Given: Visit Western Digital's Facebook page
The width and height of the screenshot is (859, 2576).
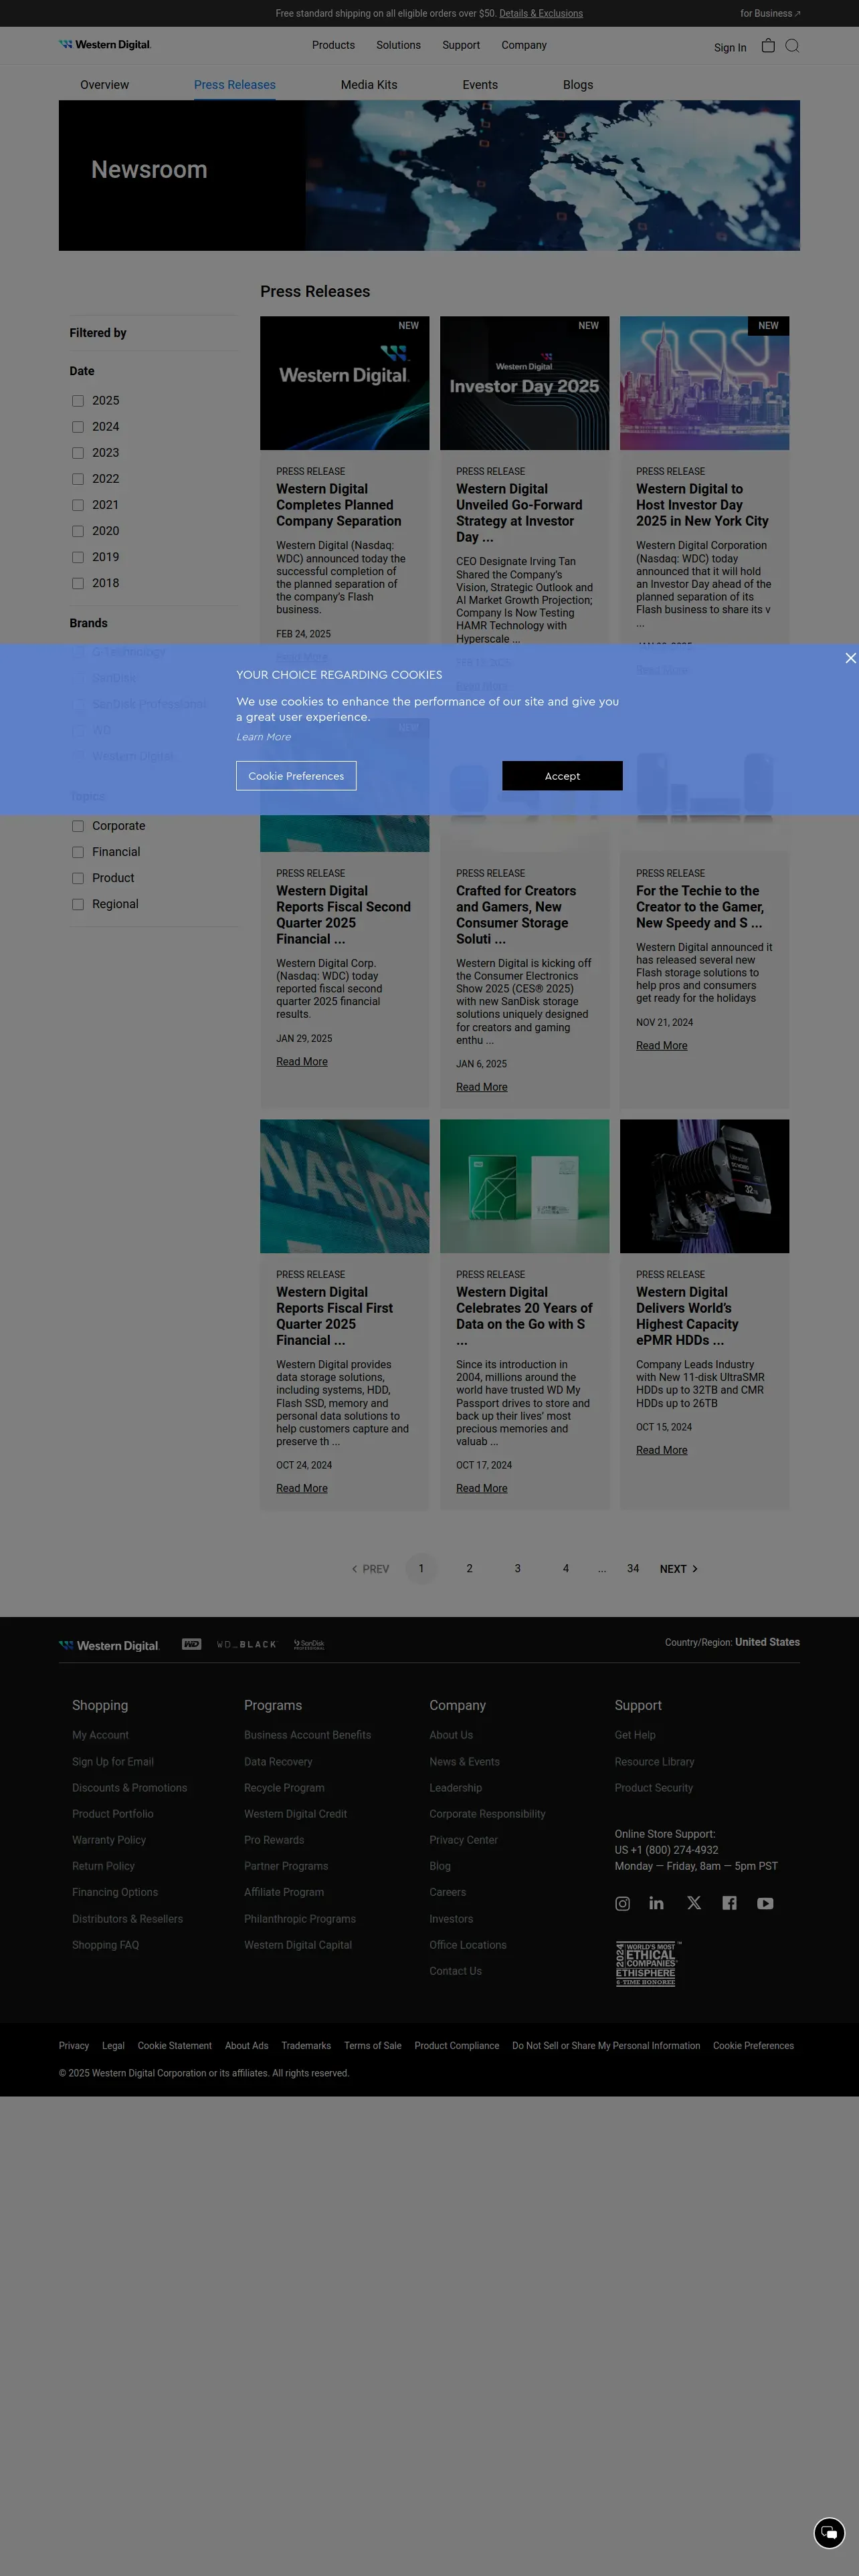Looking at the screenshot, I should click(x=729, y=1903).
